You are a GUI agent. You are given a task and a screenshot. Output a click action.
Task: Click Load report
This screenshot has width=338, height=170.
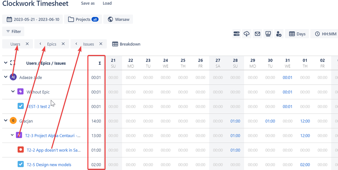pos(107,3)
